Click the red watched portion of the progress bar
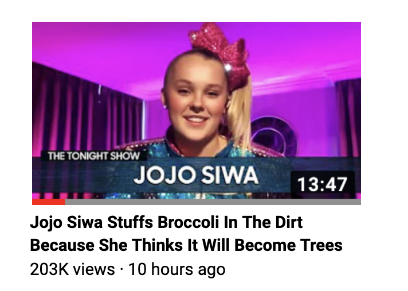Screen dimensions: 408x291 (48, 202)
